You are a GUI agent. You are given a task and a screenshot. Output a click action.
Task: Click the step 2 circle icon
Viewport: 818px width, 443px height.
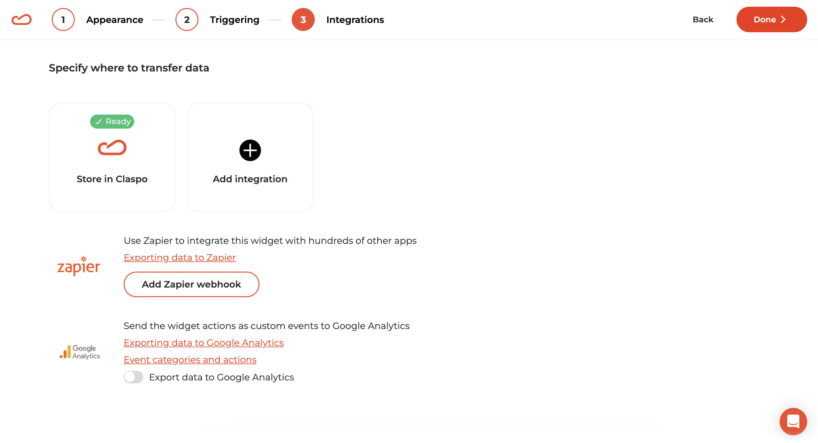click(x=187, y=19)
